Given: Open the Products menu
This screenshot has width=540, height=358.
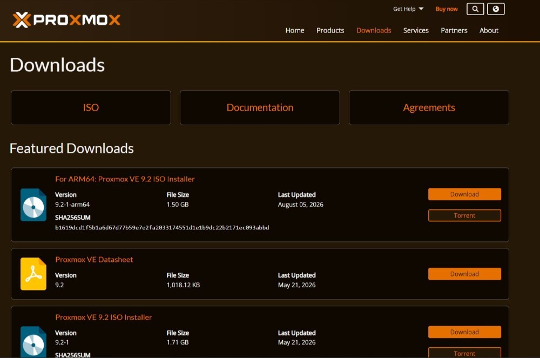Looking at the screenshot, I should (x=330, y=30).
